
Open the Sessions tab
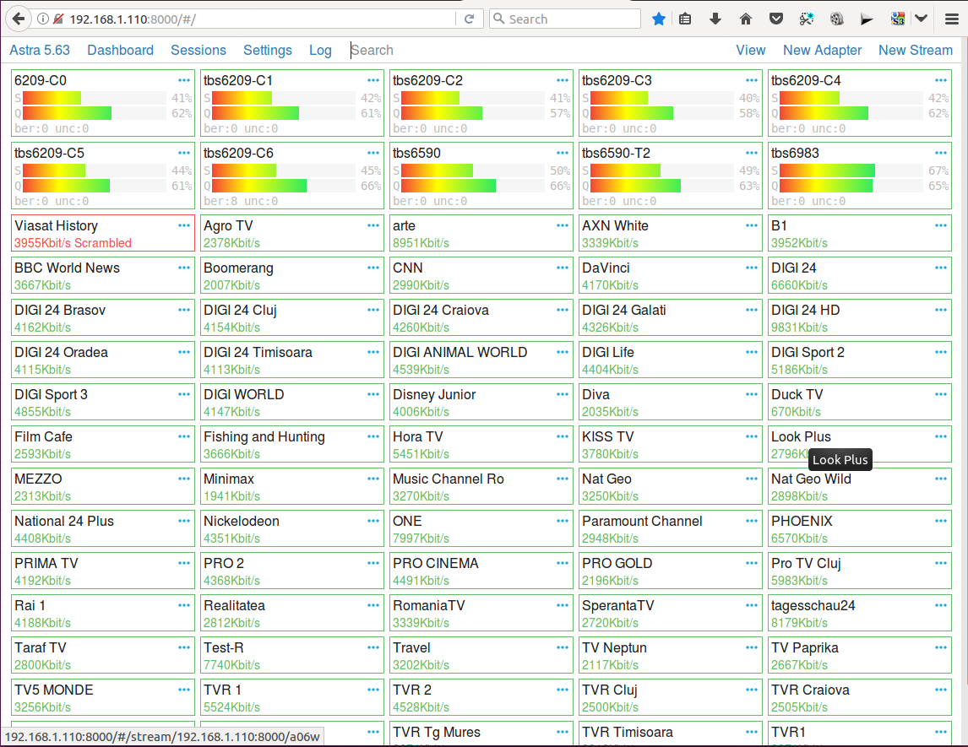coord(198,50)
